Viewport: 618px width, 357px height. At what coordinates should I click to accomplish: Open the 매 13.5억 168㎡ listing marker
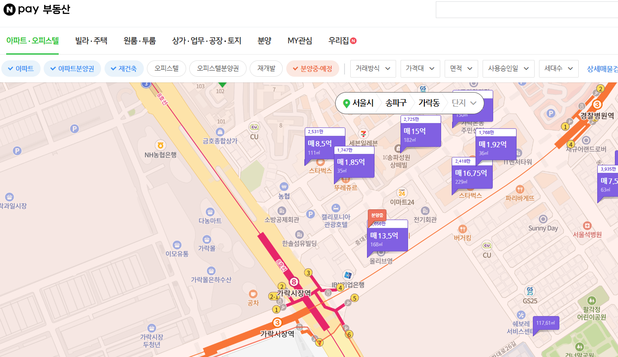coord(387,238)
